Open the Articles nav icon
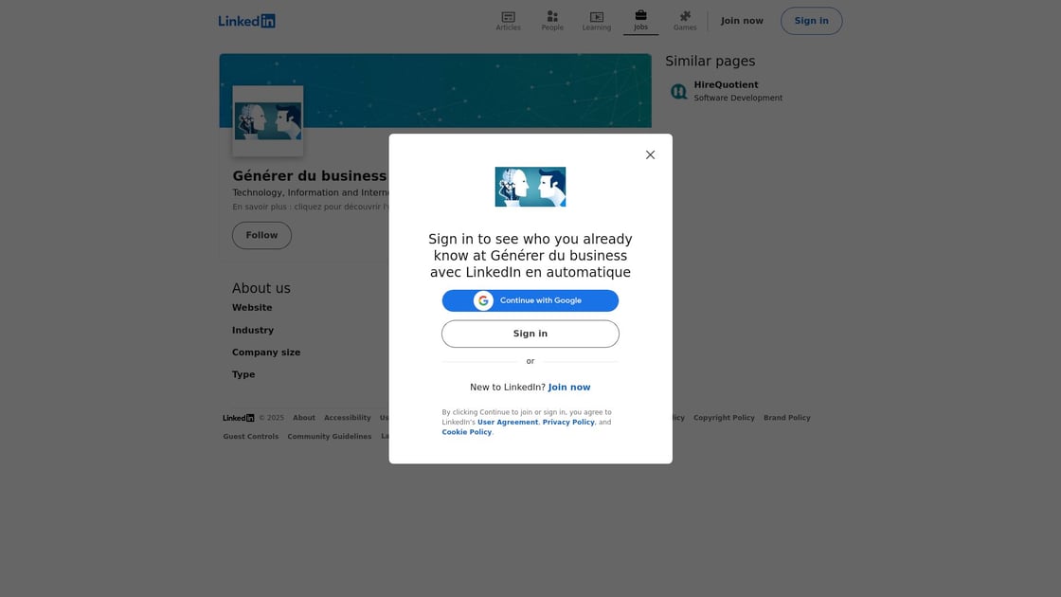 click(508, 21)
